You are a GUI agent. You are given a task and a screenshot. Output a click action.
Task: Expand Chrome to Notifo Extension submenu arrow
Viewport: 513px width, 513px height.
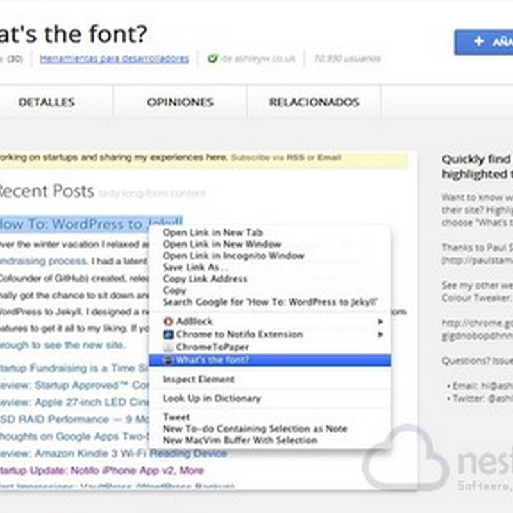(x=380, y=334)
